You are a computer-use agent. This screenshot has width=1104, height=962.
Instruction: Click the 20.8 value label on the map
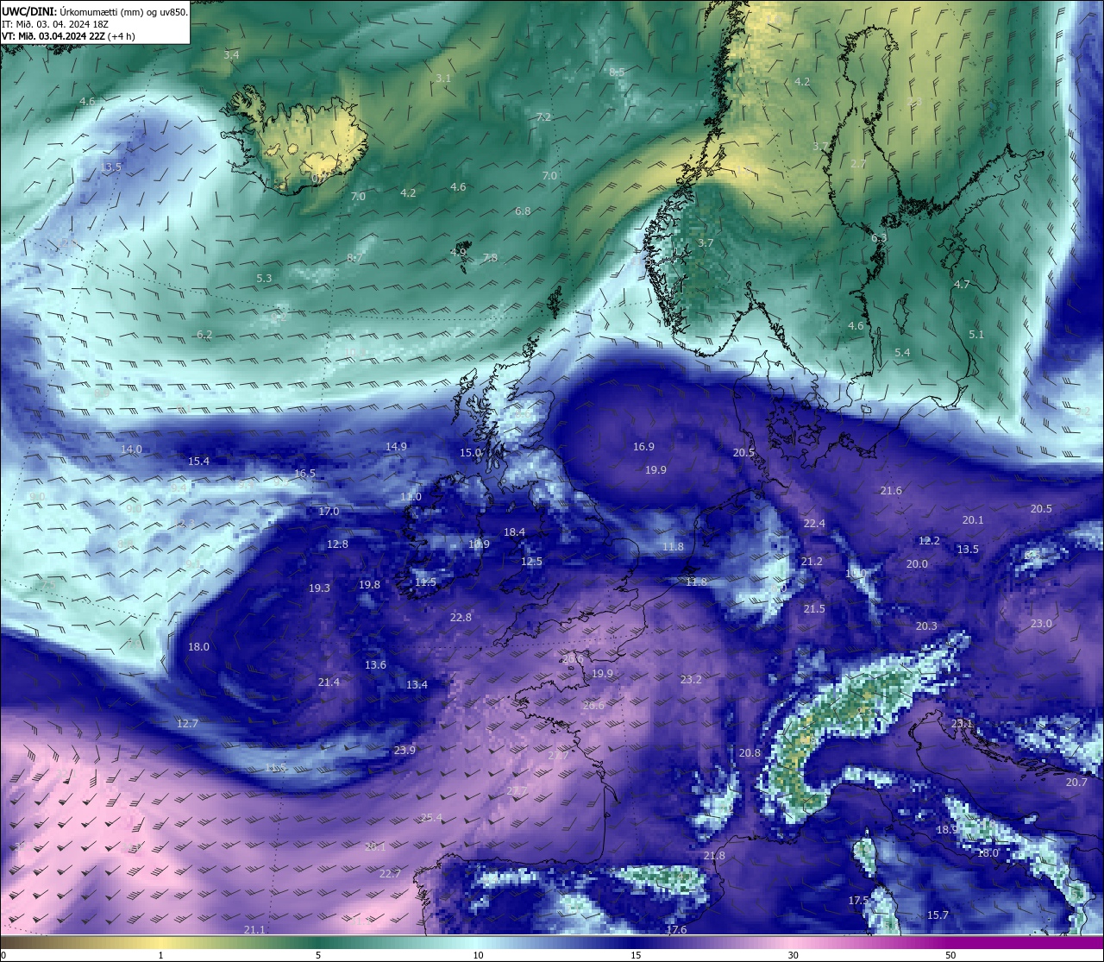pos(750,753)
